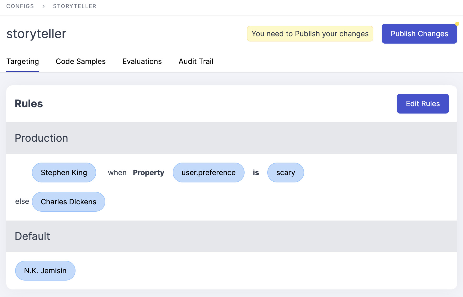Open the Evaluations tab

click(142, 61)
